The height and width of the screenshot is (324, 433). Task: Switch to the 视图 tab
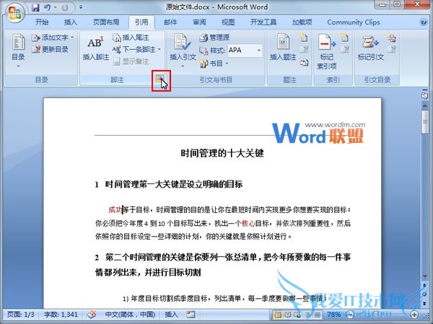(228, 22)
